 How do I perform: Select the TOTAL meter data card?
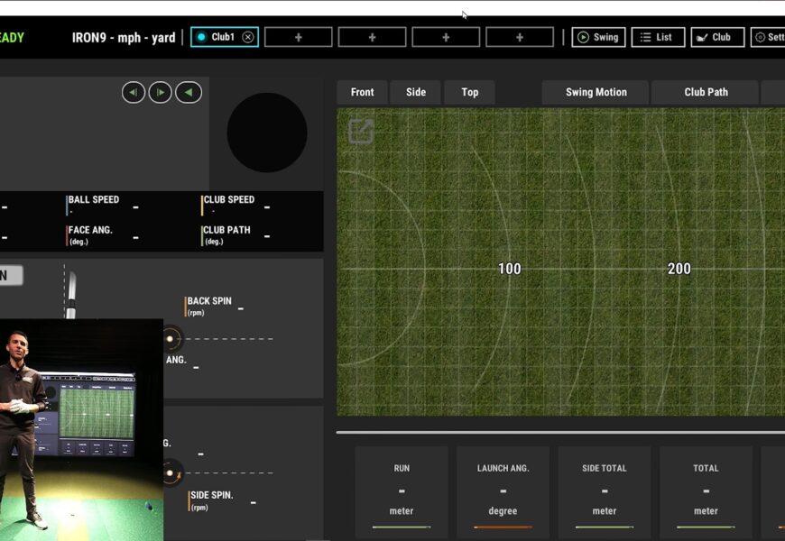pyautogui.click(x=706, y=492)
